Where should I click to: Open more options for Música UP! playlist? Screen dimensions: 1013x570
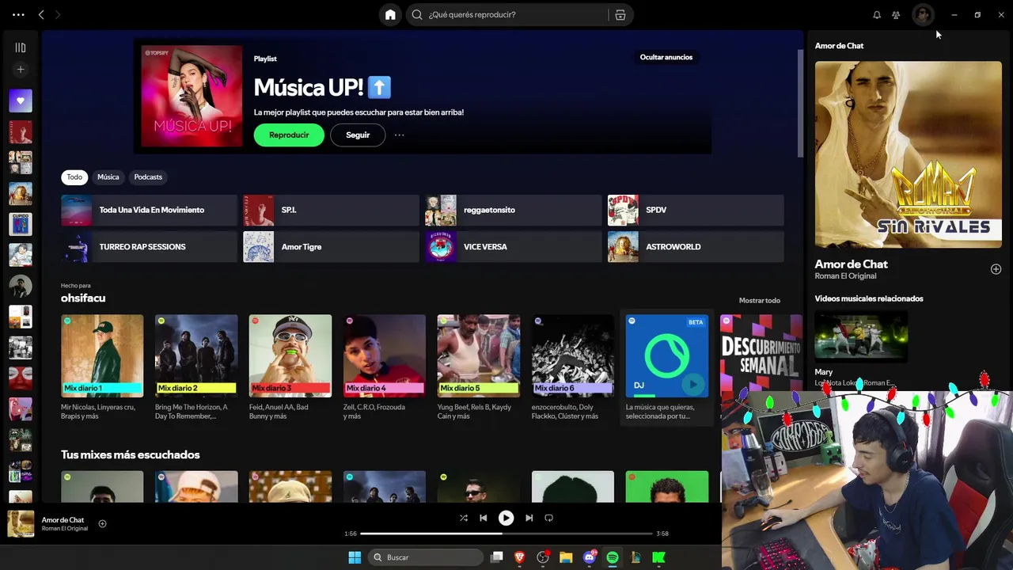(x=399, y=135)
